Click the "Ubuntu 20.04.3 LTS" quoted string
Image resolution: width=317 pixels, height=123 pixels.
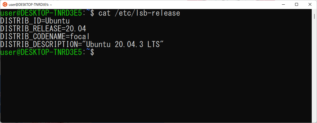[121, 44]
